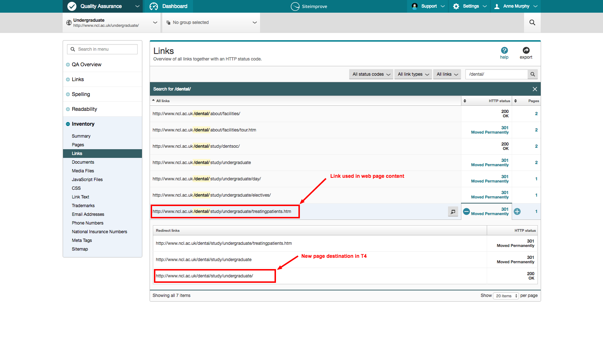
Task: Click the magnifier icon beside /dental/ filter
Action: [x=532, y=74]
